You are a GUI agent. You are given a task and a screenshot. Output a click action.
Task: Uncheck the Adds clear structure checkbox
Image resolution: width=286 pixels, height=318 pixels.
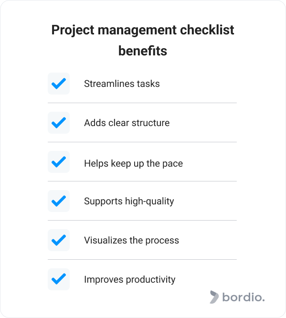(59, 123)
